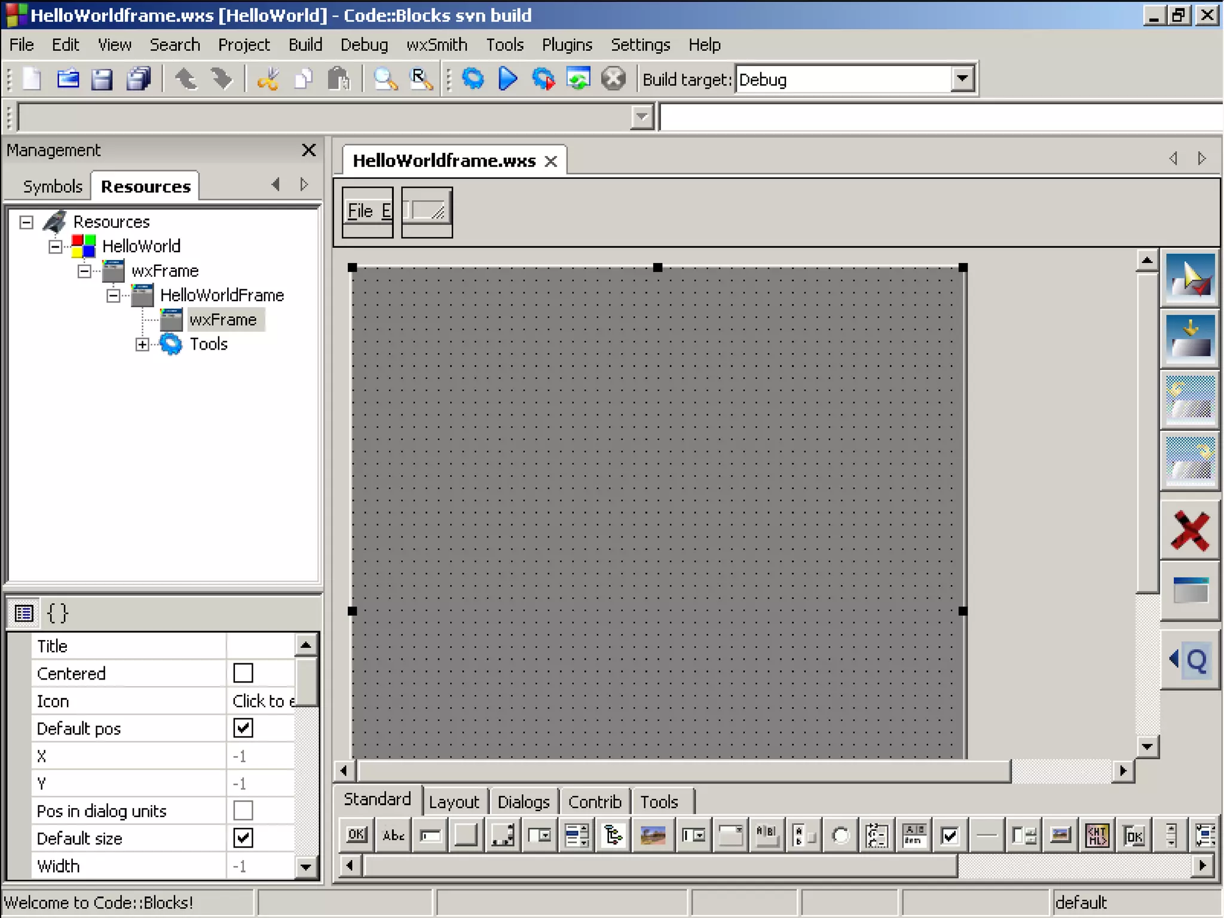The height and width of the screenshot is (918, 1224).
Task: Click the wxButton OK icon in palette
Action: [x=356, y=835]
